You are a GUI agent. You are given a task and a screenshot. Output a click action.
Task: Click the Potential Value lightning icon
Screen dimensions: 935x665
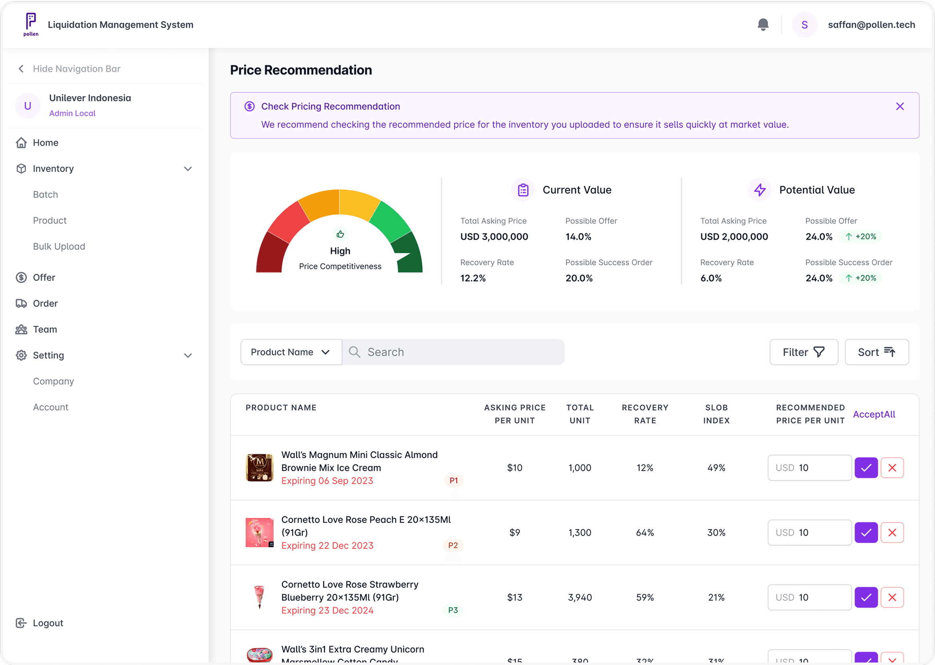click(759, 190)
